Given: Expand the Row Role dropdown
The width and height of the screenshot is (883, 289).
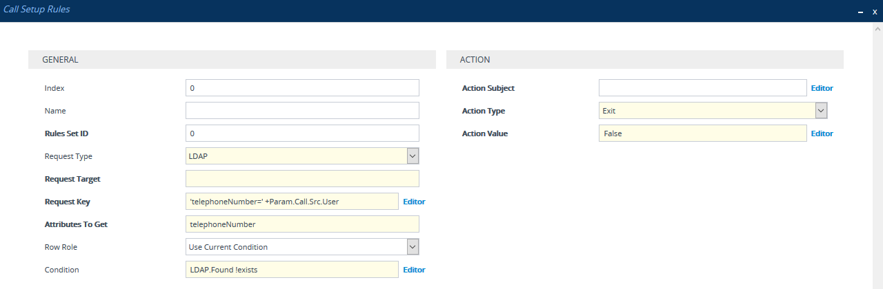Looking at the screenshot, I should (x=302, y=247).
